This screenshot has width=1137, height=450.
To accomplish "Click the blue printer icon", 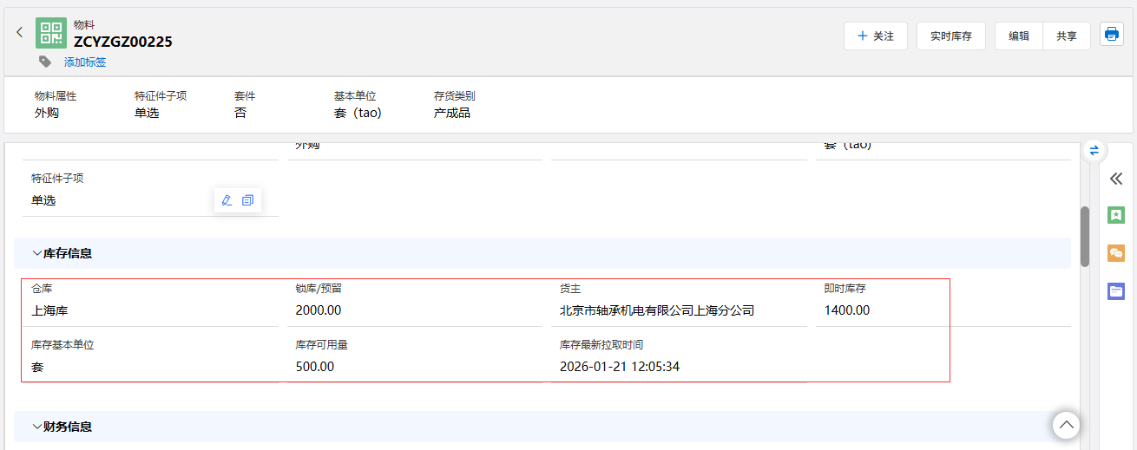I will coord(1112,35).
